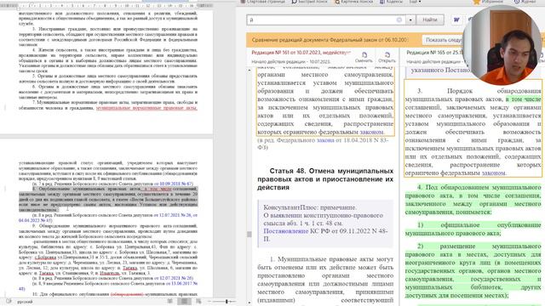The height and width of the screenshot is (306, 545).
Task: Click the proofing icon in the Word status bar
Action: (9, 302)
